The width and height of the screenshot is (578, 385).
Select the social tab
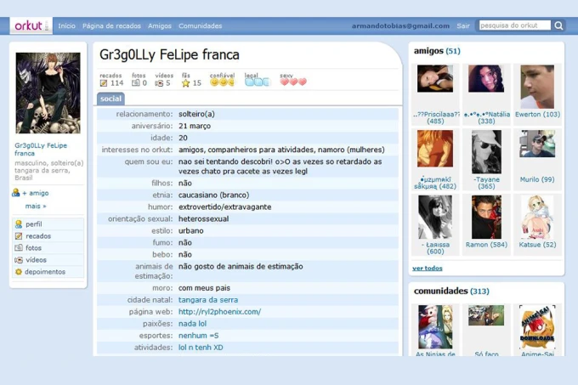pos(110,99)
